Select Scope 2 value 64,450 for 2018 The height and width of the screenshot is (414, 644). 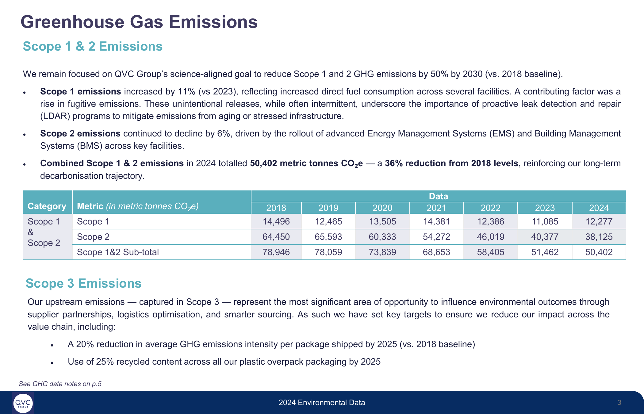click(276, 237)
